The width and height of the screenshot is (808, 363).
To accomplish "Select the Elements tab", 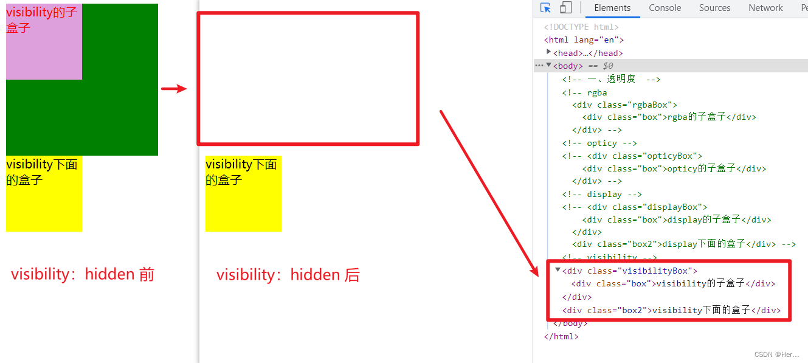I will (x=612, y=8).
